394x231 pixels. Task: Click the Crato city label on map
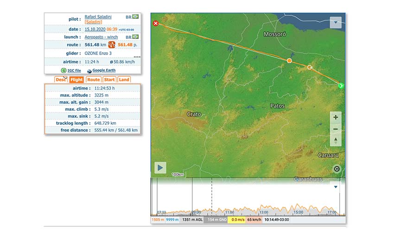tap(194, 114)
